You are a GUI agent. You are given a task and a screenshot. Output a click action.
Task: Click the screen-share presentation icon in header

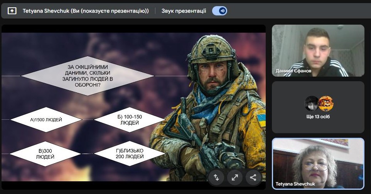click(12, 11)
